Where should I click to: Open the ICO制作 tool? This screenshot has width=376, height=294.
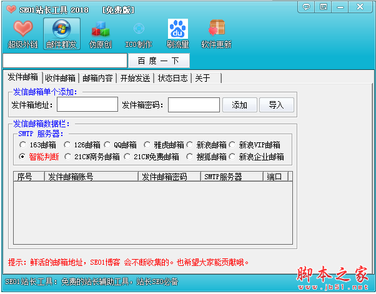139,34
